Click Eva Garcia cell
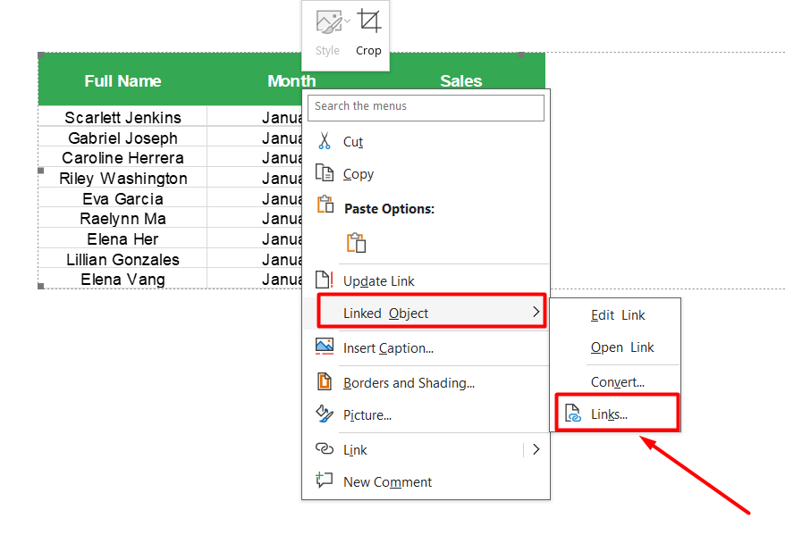This screenshot has height=535, width=785. point(122,199)
